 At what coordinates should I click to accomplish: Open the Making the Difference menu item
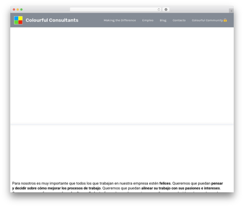[x=120, y=21]
